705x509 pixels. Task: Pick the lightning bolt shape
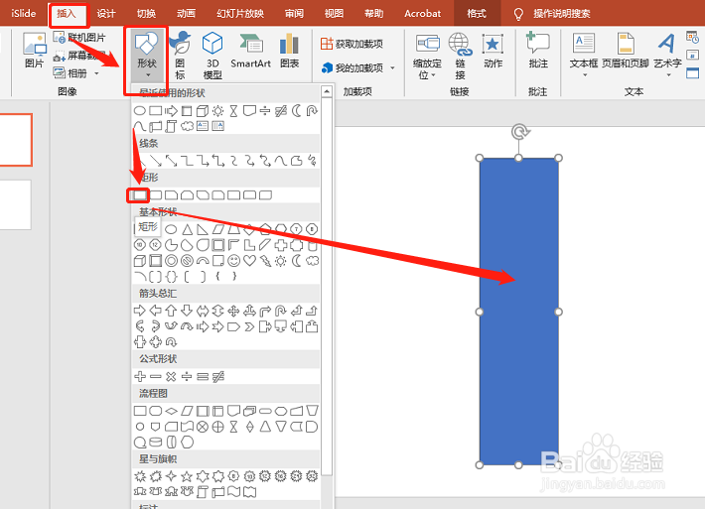pos(265,261)
